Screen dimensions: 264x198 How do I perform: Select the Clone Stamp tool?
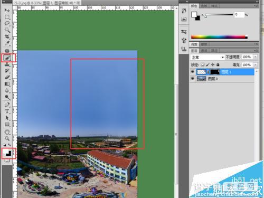tap(7, 64)
